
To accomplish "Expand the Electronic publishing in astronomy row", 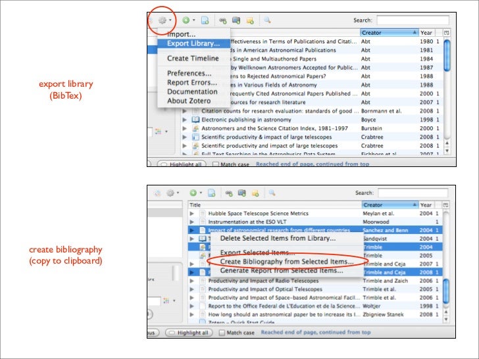I will [x=184, y=120].
